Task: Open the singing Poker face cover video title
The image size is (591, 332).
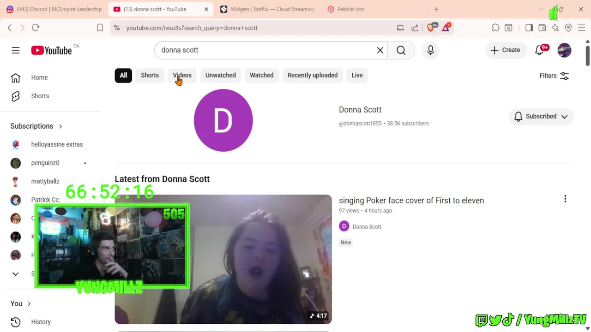Action: [x=411, y=201]
